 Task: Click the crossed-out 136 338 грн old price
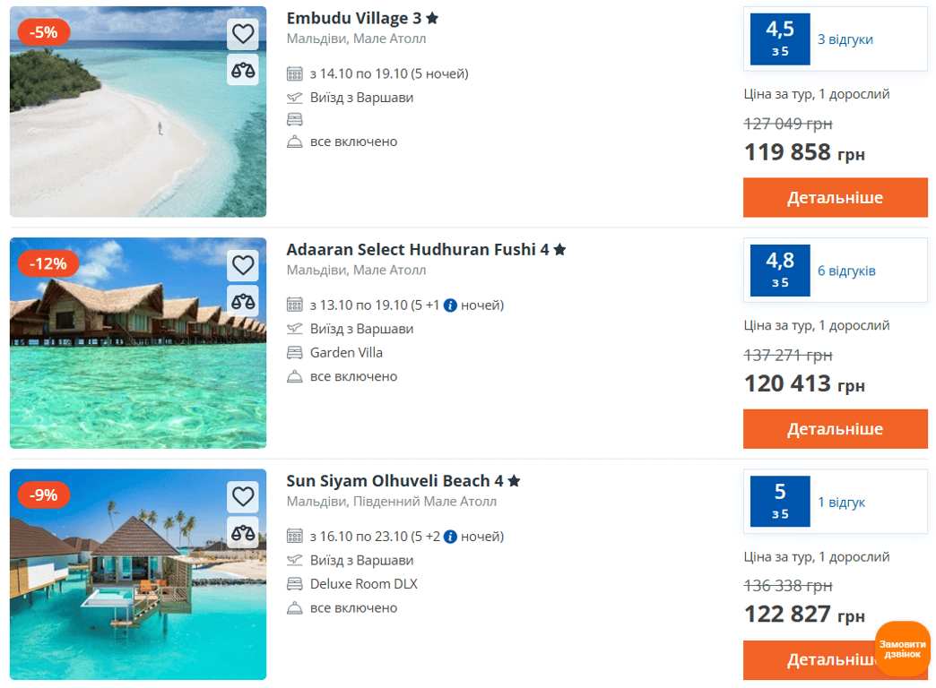pos(787,586)
